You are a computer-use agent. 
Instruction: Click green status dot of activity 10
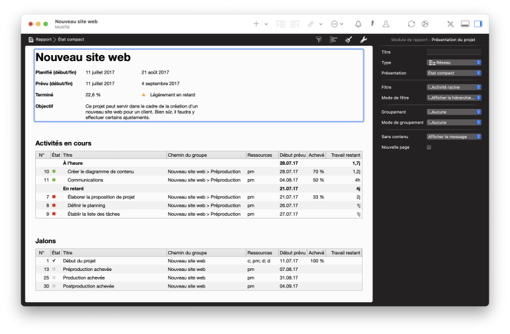point(54,171)
